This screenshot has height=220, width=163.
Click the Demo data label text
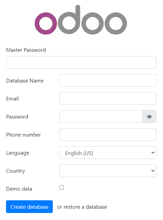coord(19,189)
